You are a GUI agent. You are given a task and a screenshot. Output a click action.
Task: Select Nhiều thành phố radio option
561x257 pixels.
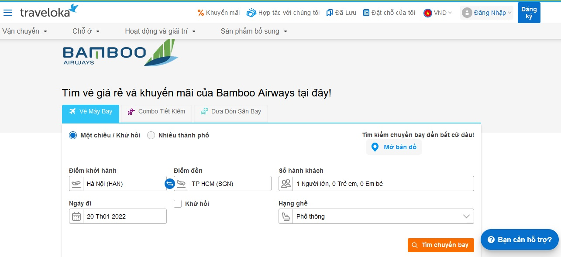coord(151,135)
